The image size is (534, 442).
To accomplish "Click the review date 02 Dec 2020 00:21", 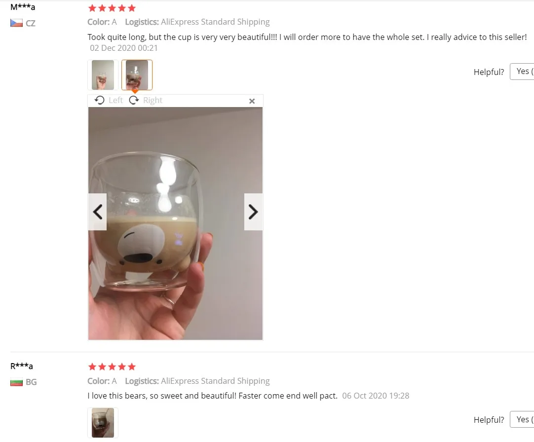I will pos(123,48).
